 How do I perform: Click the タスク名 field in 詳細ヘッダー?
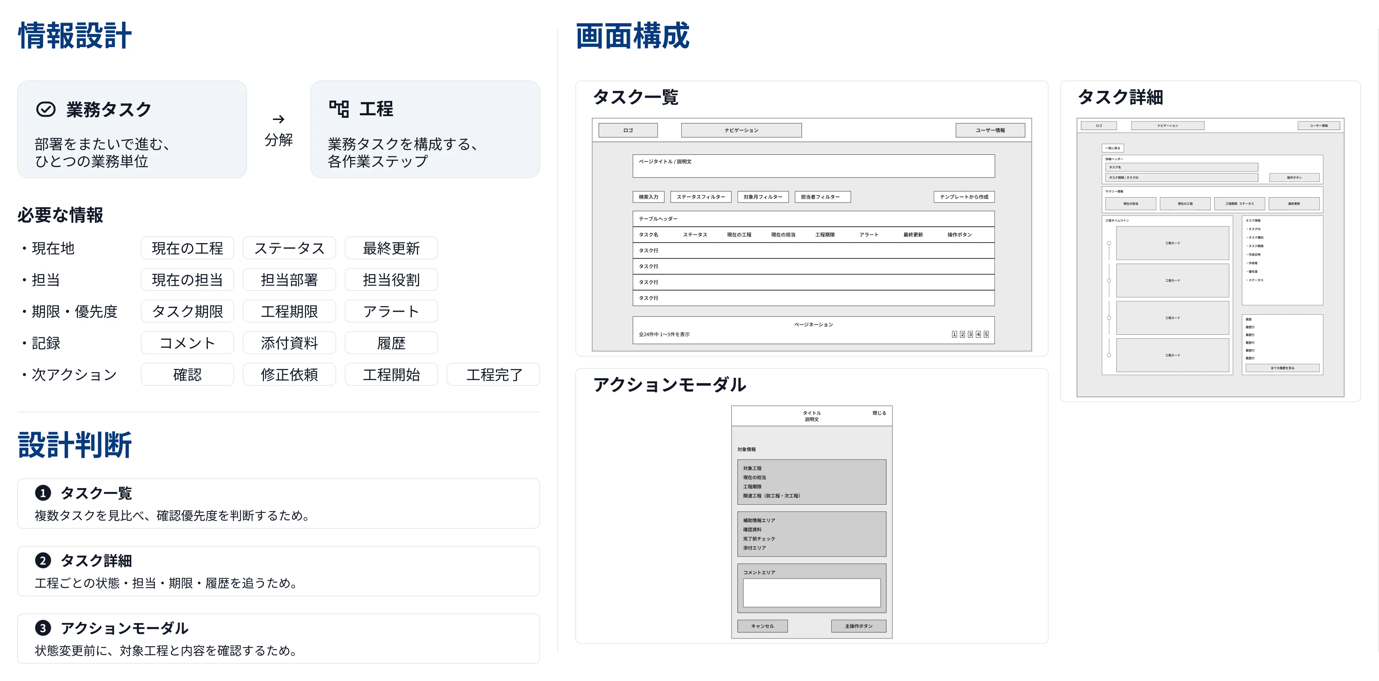(x=1181, y=167)
